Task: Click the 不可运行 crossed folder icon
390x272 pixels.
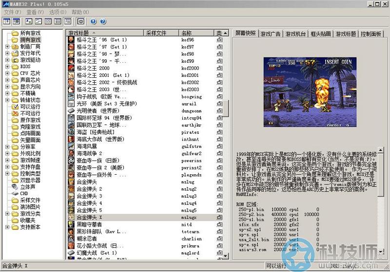Action: coord(15,113)
